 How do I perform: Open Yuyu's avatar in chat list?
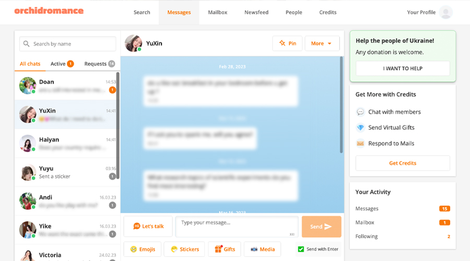28,172
